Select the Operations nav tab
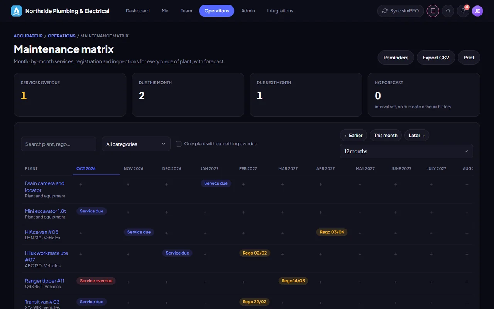494x309 pixels. point(217,11)
